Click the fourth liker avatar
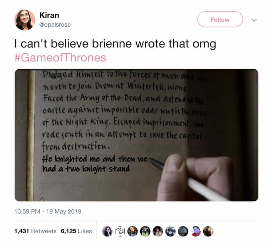 point(145,231)
